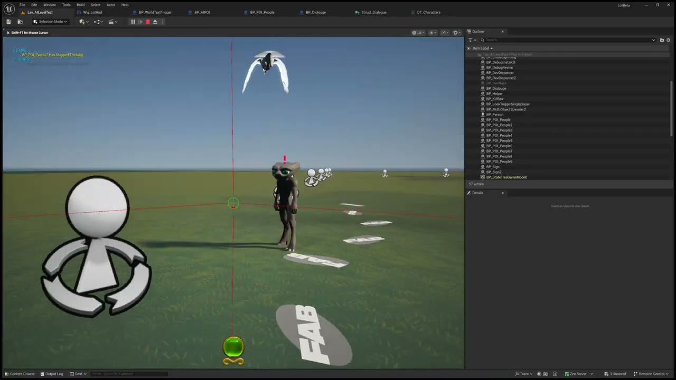Open the Cmd console type dropdown

pyautogui.click(x=78, y=374)
